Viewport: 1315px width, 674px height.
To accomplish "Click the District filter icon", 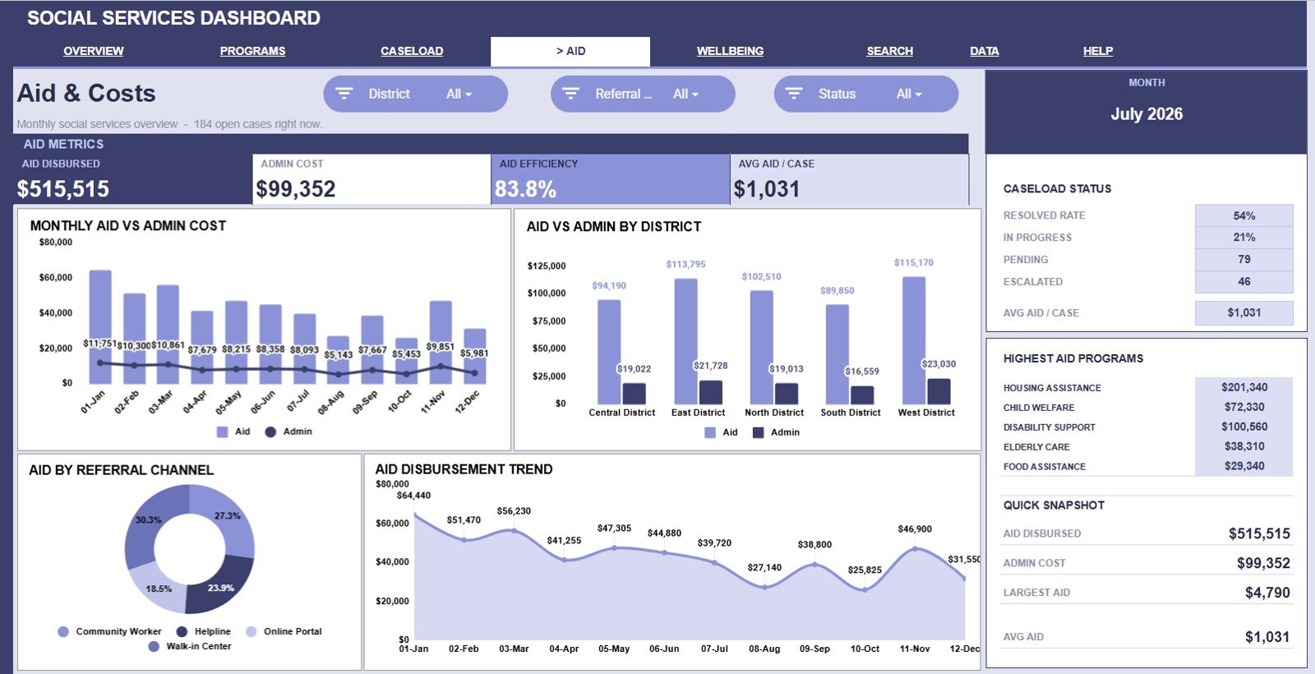I will tap(344, 94).
